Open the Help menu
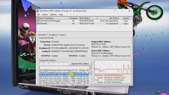The height and width of the screenshot is (95, 169). (61, 15)
